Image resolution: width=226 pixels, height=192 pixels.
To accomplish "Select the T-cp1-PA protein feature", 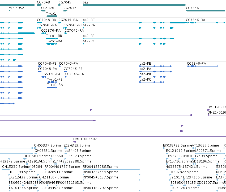I will [52, 87].
